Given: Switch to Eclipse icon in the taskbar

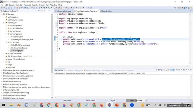Looking at the screenshot, I should point(109,105).
